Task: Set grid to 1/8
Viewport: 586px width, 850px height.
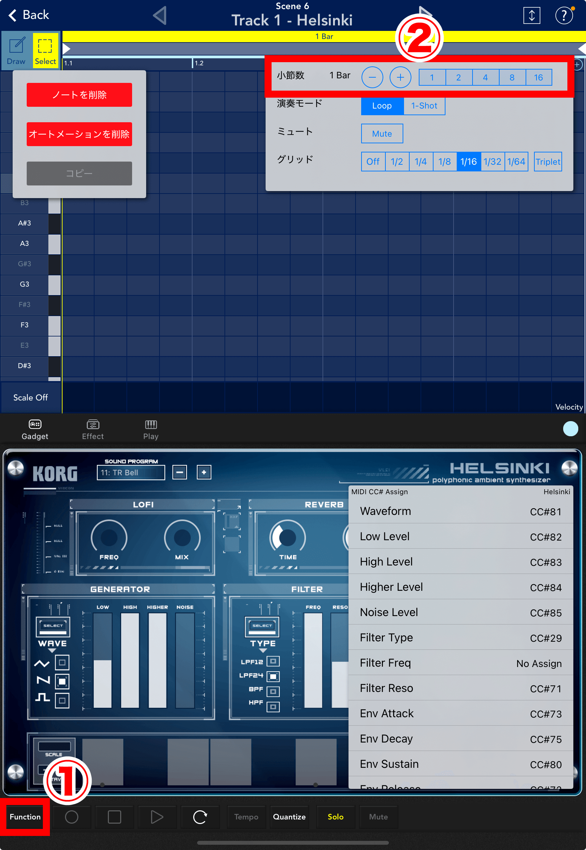Action: 445,162
